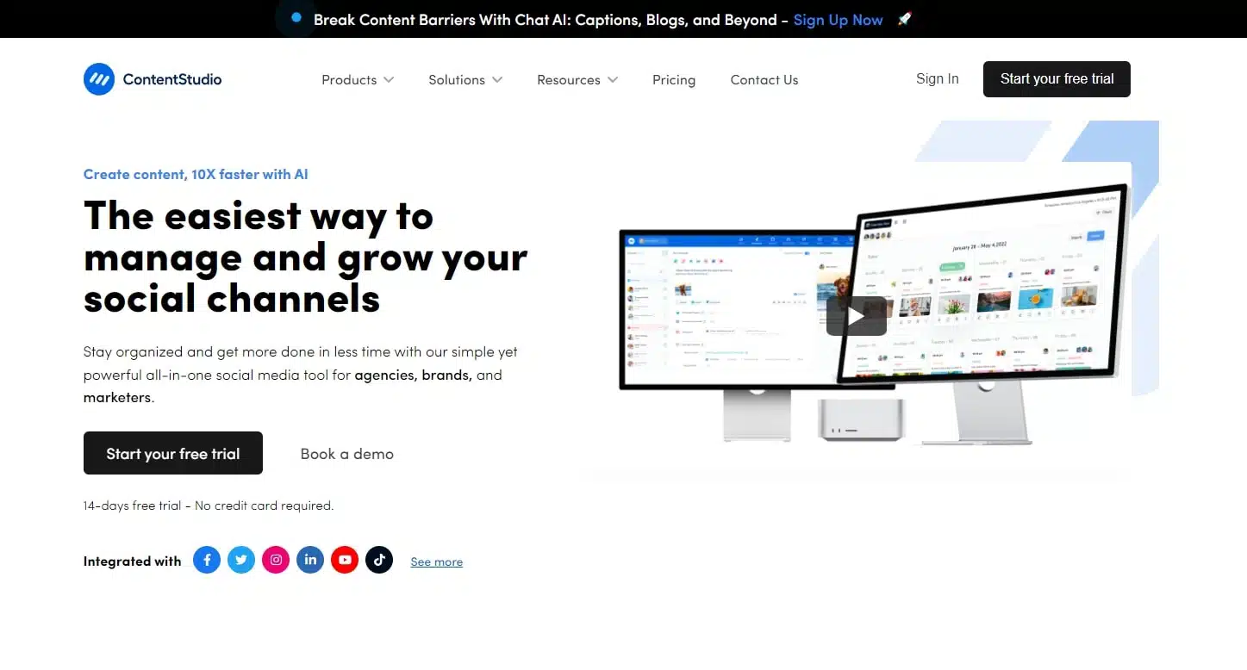
Task: Click header Start your free trial button
Action: click(x=1057, y=78)
